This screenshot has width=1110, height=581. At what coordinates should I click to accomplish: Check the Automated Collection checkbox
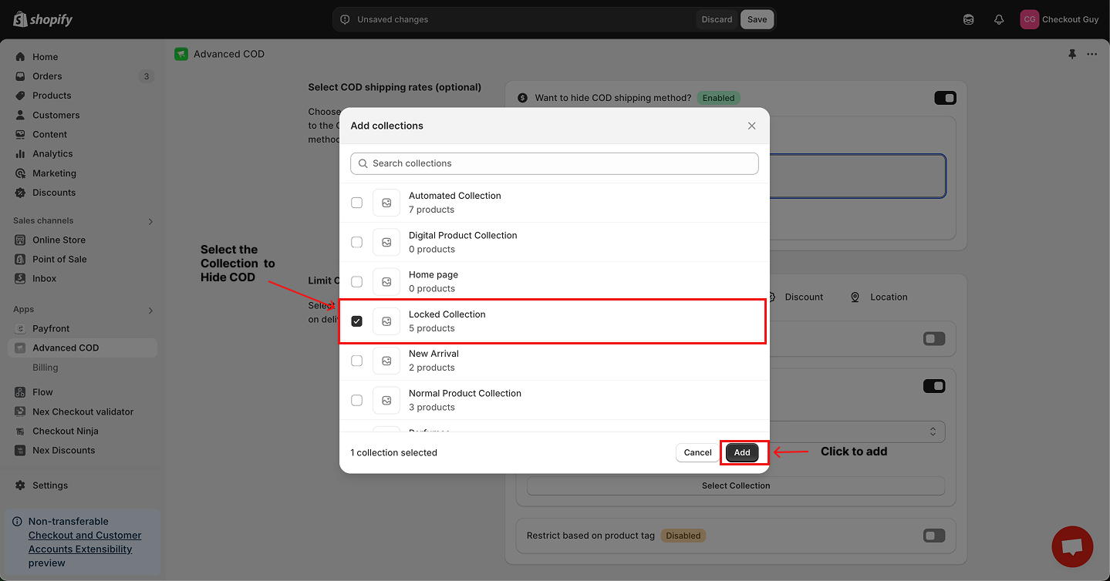point(356,203)
